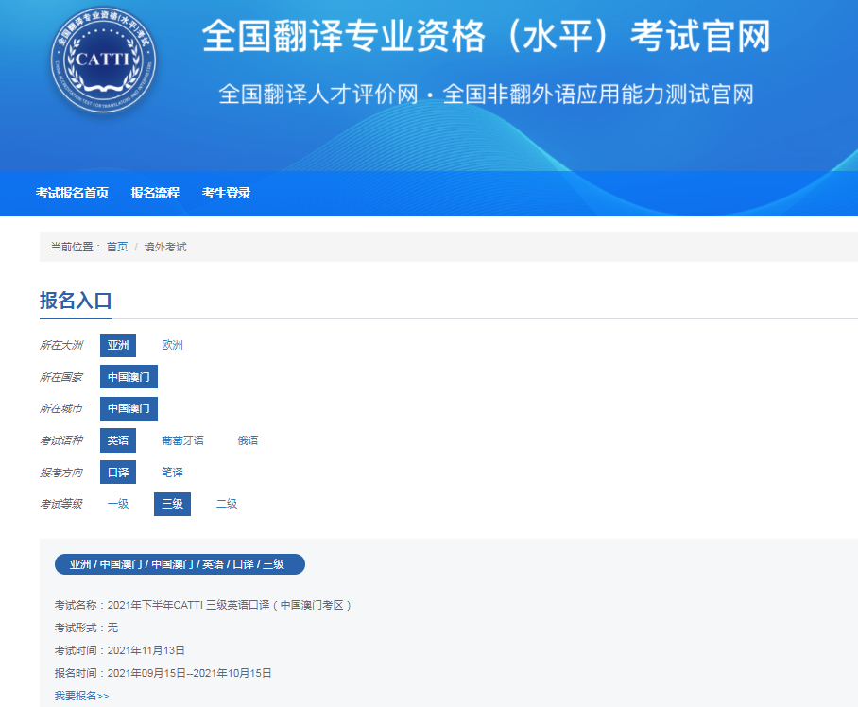Pick 一级 exam level
Image resolution: width=858 pixels, height=707 pixels.
tap(118, 504)
